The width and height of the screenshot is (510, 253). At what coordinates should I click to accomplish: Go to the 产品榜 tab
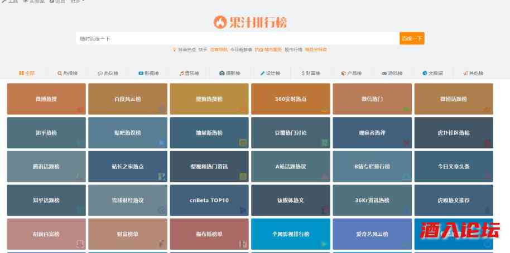(x=352, y=73)
